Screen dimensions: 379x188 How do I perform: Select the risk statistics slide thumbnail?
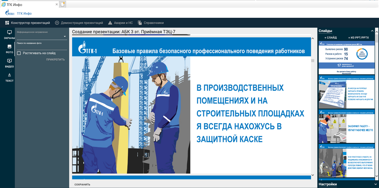[x=346, y=58]
